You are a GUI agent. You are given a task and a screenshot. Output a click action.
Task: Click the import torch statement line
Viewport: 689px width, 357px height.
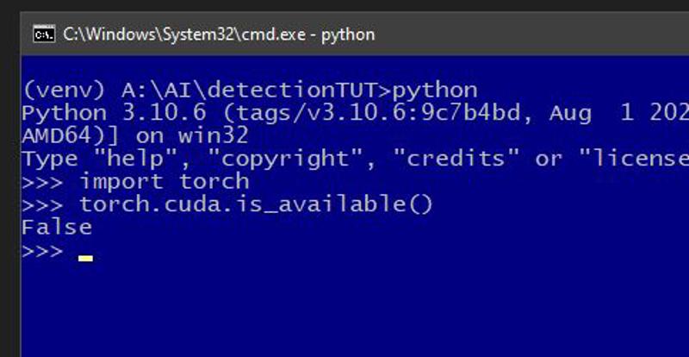point(164,182)
